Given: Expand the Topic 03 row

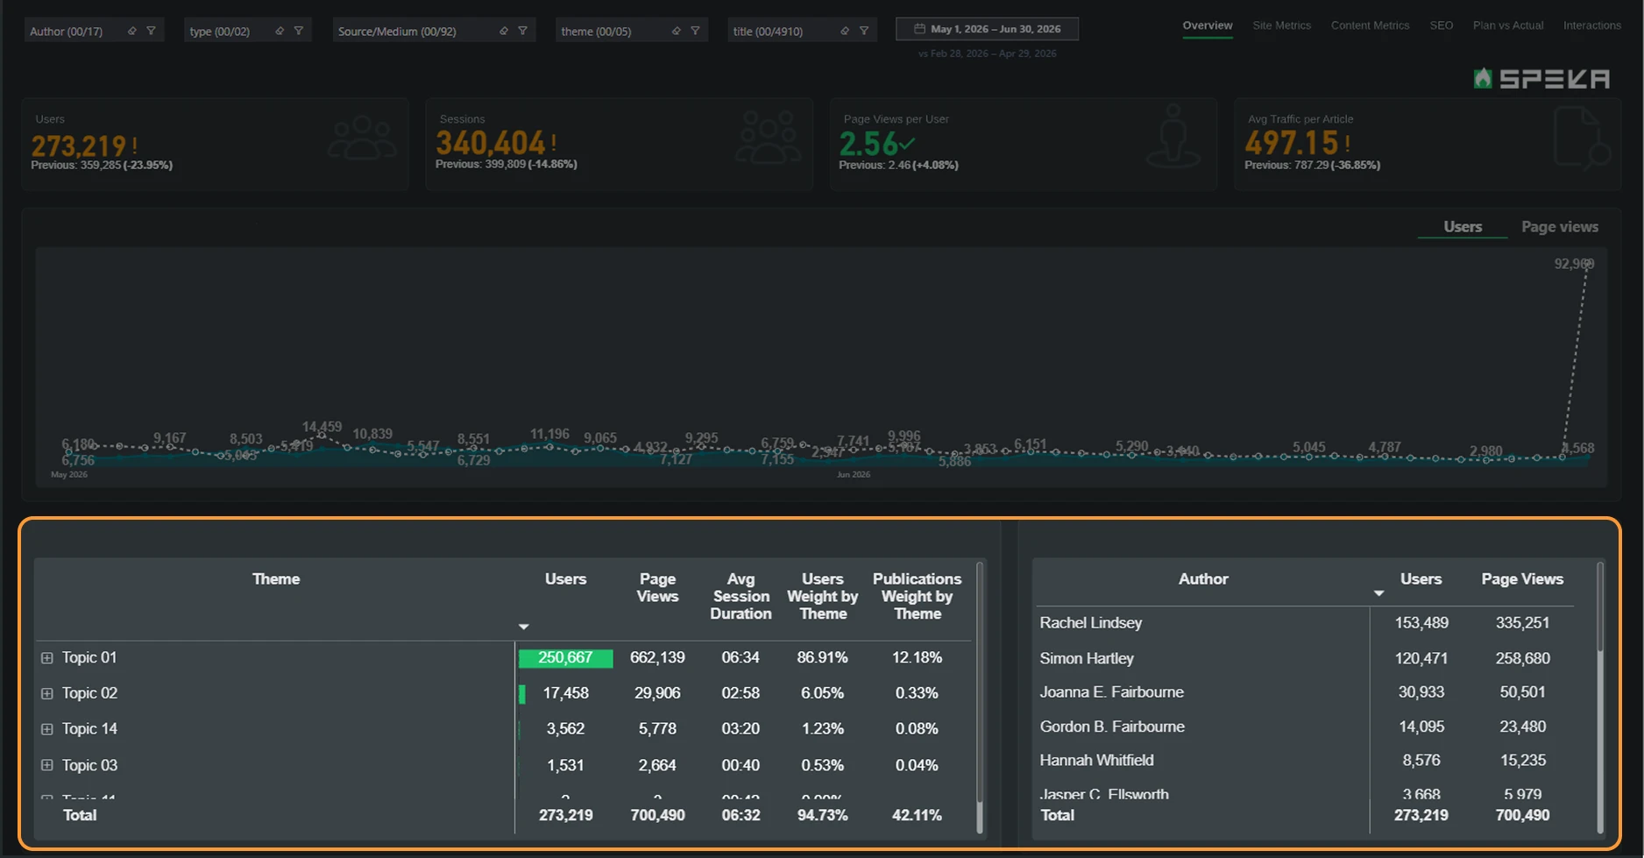Looking at the screenshot, I should pos(47,765).
